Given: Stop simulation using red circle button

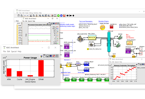Looking at the screenshot, I should click(64, 16).
